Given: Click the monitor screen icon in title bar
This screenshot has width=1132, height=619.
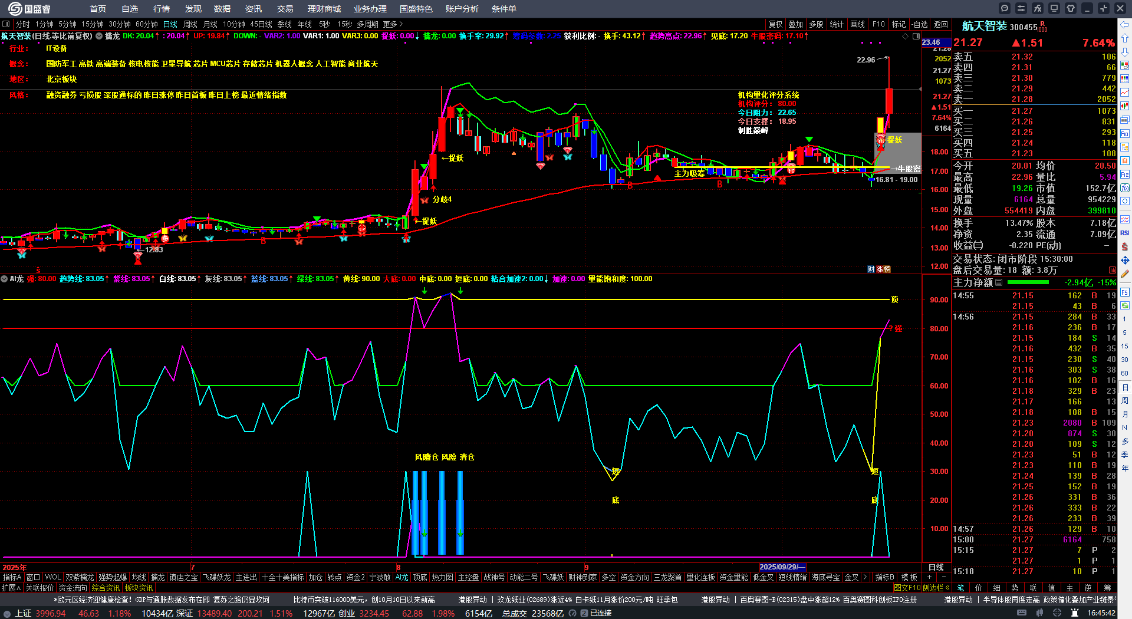Looking at the screenshot, I should coord(1054,8).
